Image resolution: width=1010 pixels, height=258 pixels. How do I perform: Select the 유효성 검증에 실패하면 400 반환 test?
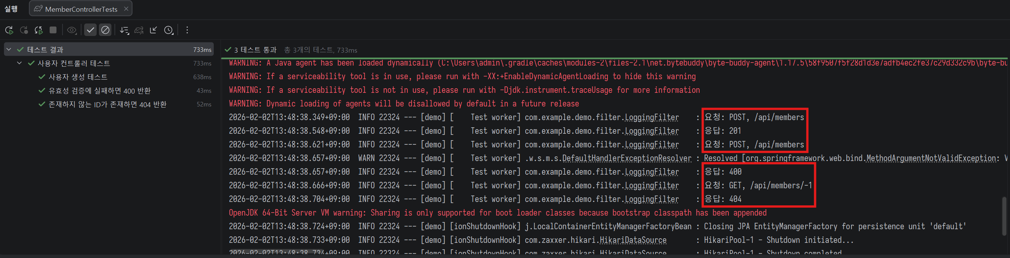[99, 91]
